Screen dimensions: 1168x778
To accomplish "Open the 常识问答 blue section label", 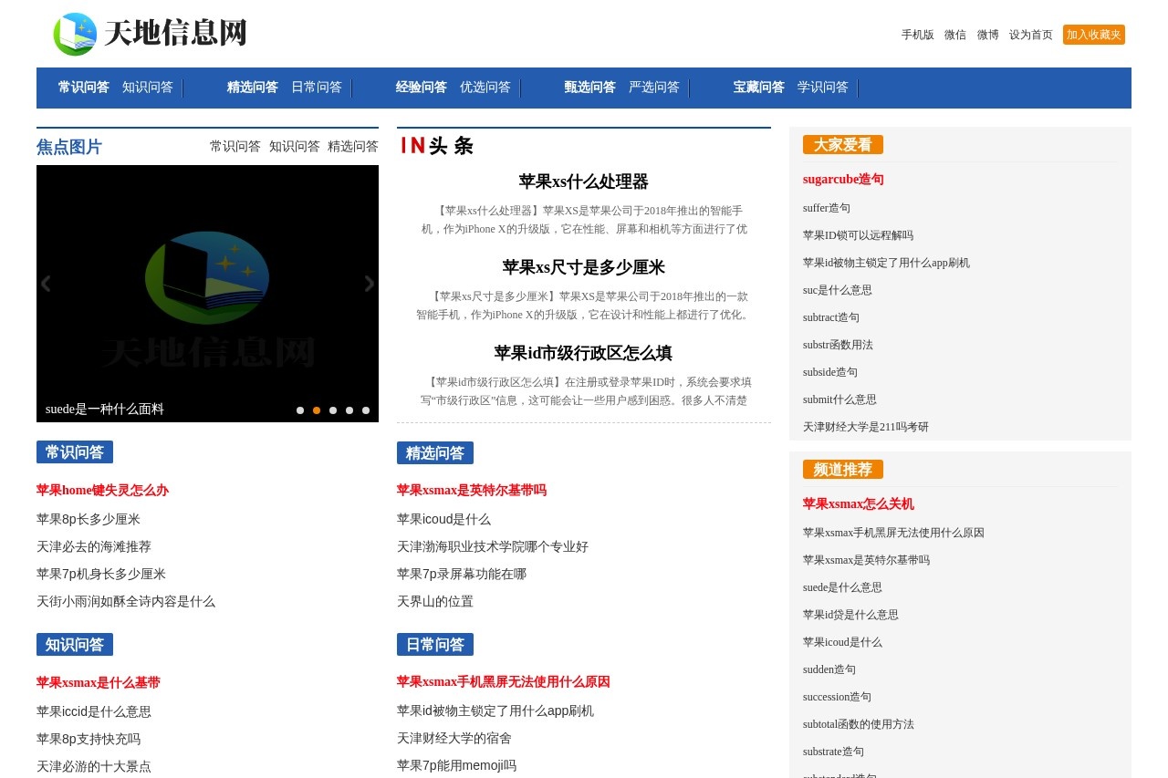I will (75, 452).
